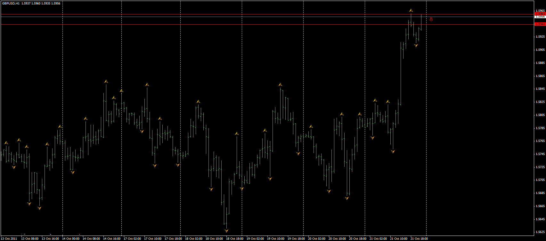Click the 1.5625 price scale label

pyautogui.click(x=540, y=232)
